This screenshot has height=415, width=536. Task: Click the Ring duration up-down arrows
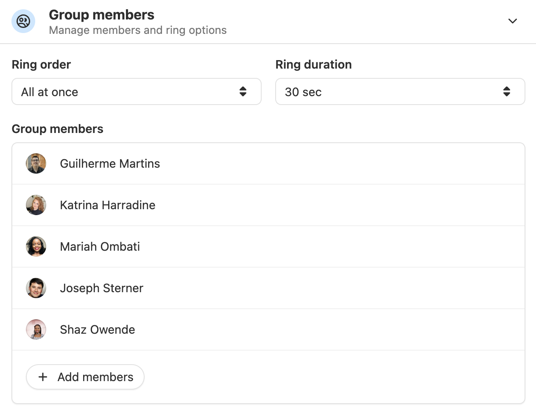click(x=507, y=91)
